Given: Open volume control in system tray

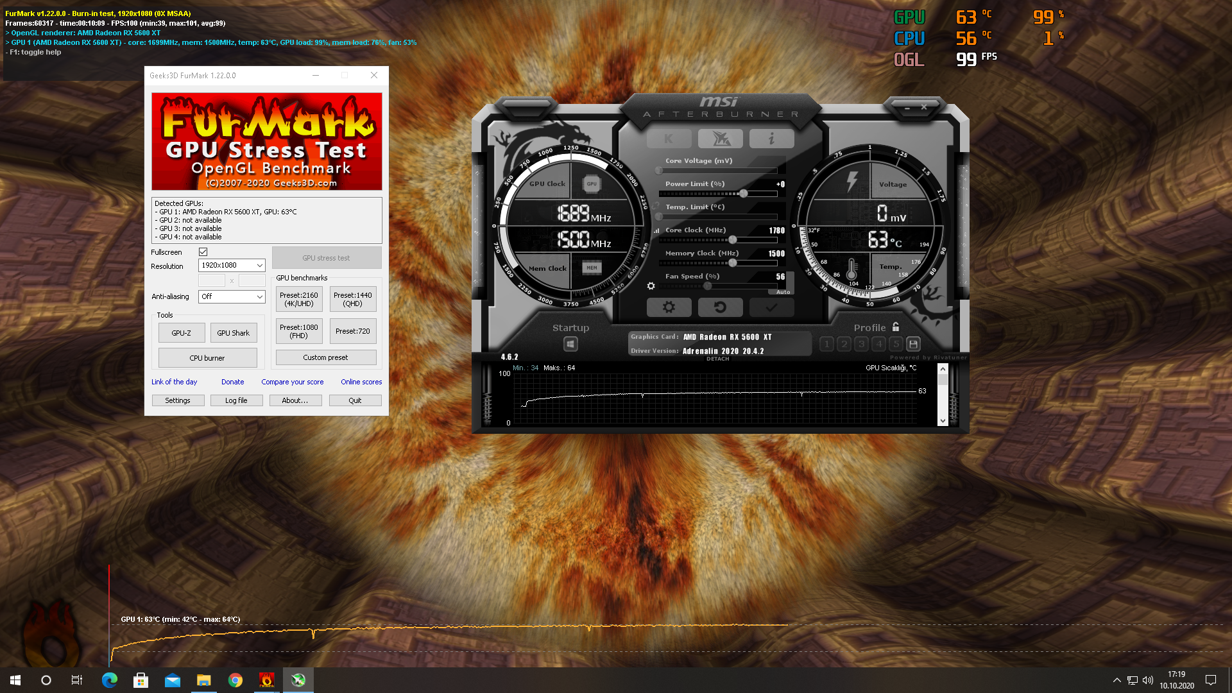Looking at the screenshot, I should point(1148,680).
